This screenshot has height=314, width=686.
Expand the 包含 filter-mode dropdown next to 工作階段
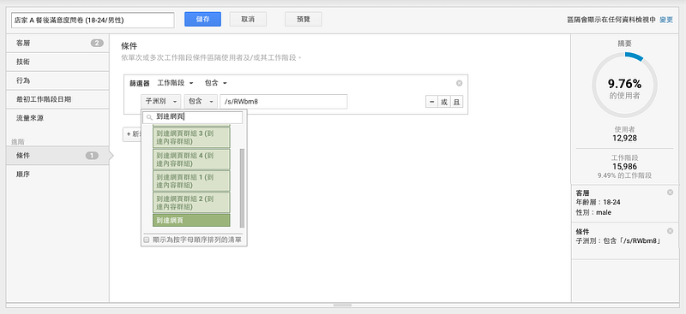[x=216, y=83]
